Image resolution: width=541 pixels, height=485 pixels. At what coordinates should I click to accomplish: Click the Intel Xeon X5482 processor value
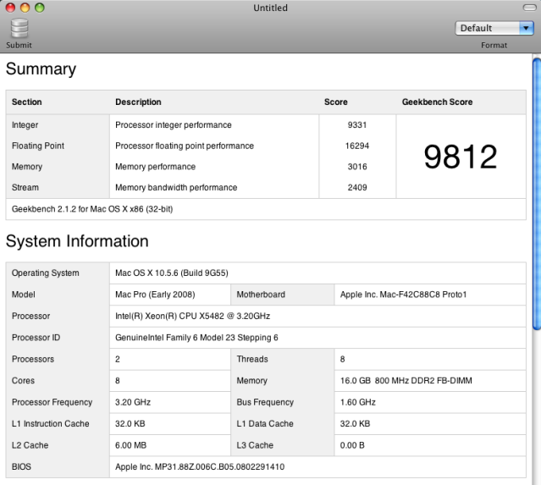(x=192, y=316)
